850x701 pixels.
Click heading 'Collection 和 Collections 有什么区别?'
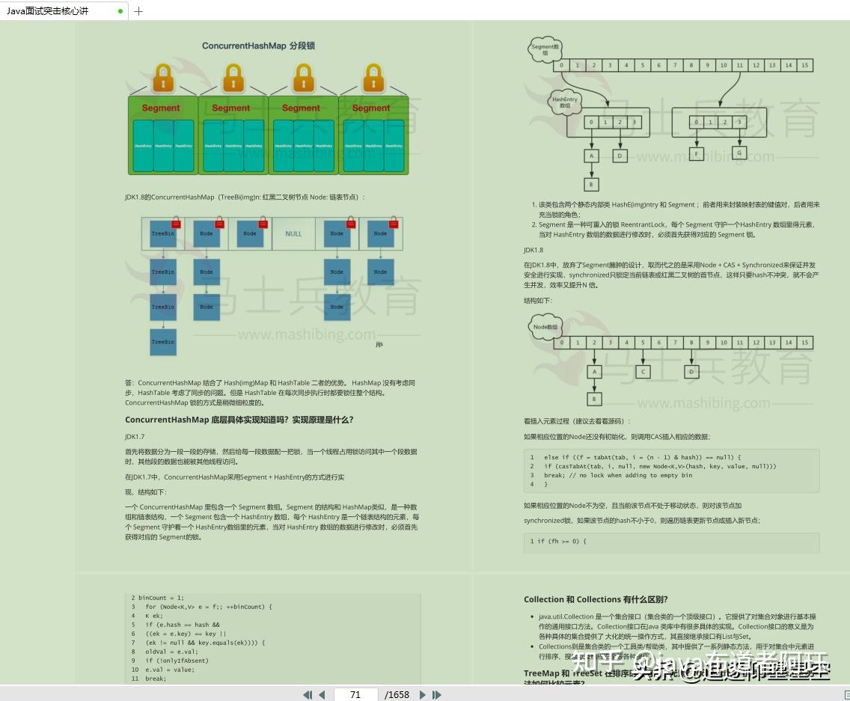coord(596,599)
